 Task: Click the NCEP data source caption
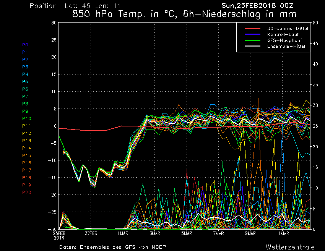[113, 247]
